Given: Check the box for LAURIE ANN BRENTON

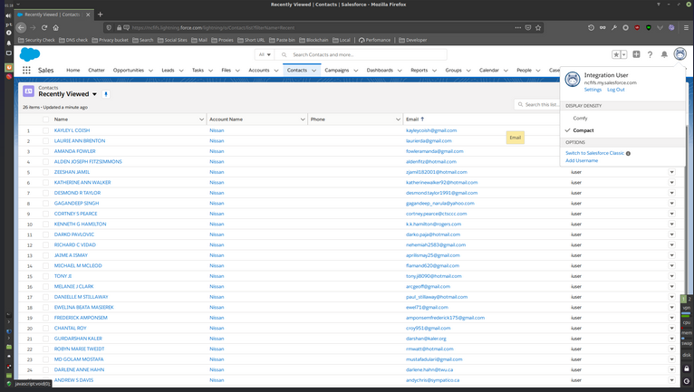Looking at the screenshot, I should 45,140.
